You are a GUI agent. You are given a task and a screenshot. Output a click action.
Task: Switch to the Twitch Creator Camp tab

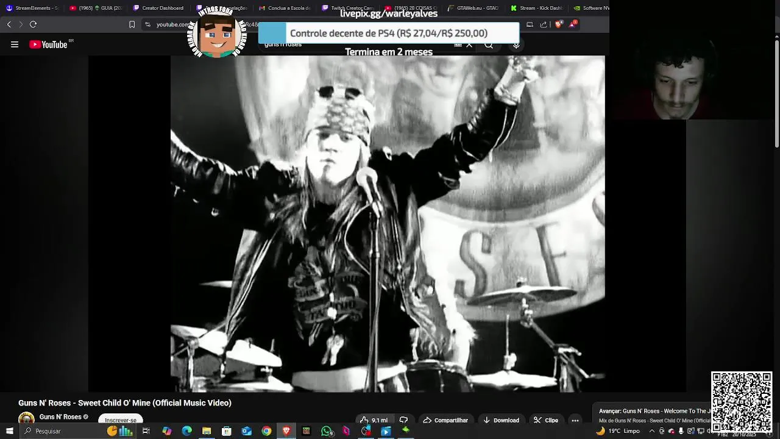(x=347, y=8)
